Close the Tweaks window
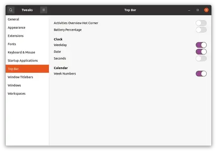 206,10
